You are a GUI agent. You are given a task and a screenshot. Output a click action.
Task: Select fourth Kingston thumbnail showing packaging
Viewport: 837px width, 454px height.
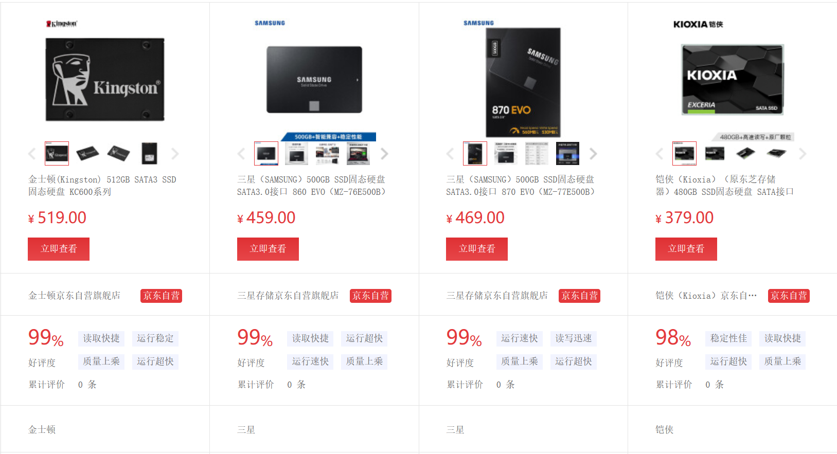click(149, 153)
